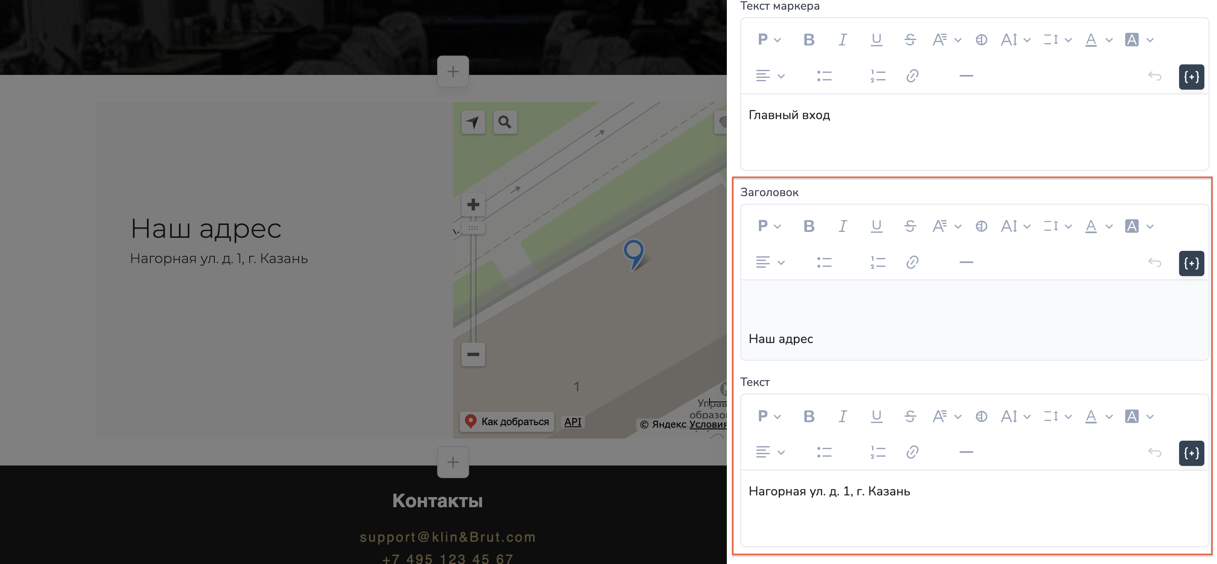The width and height of the screenshot is (1217, 564).
Task: Toggle Italic in the Текст маркера editor toolbar
Action: pos(842,40)
